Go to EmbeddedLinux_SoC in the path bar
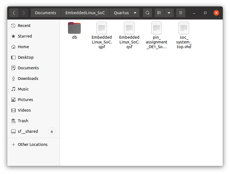Viewport: 230px width, 174px height. click(85, 13)
